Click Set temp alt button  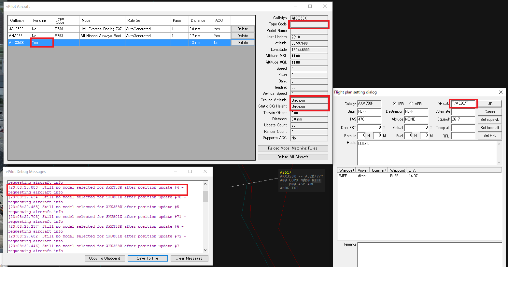click(x=490, y=128)
